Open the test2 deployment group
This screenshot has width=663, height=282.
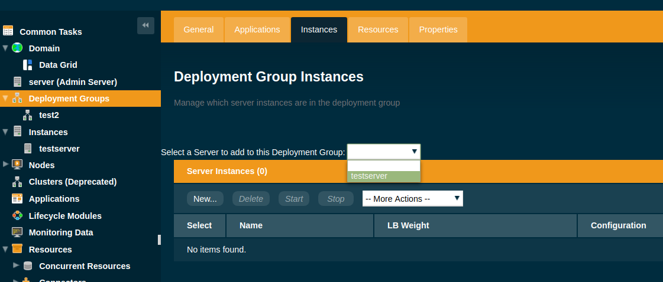click(x=49, y=115)
